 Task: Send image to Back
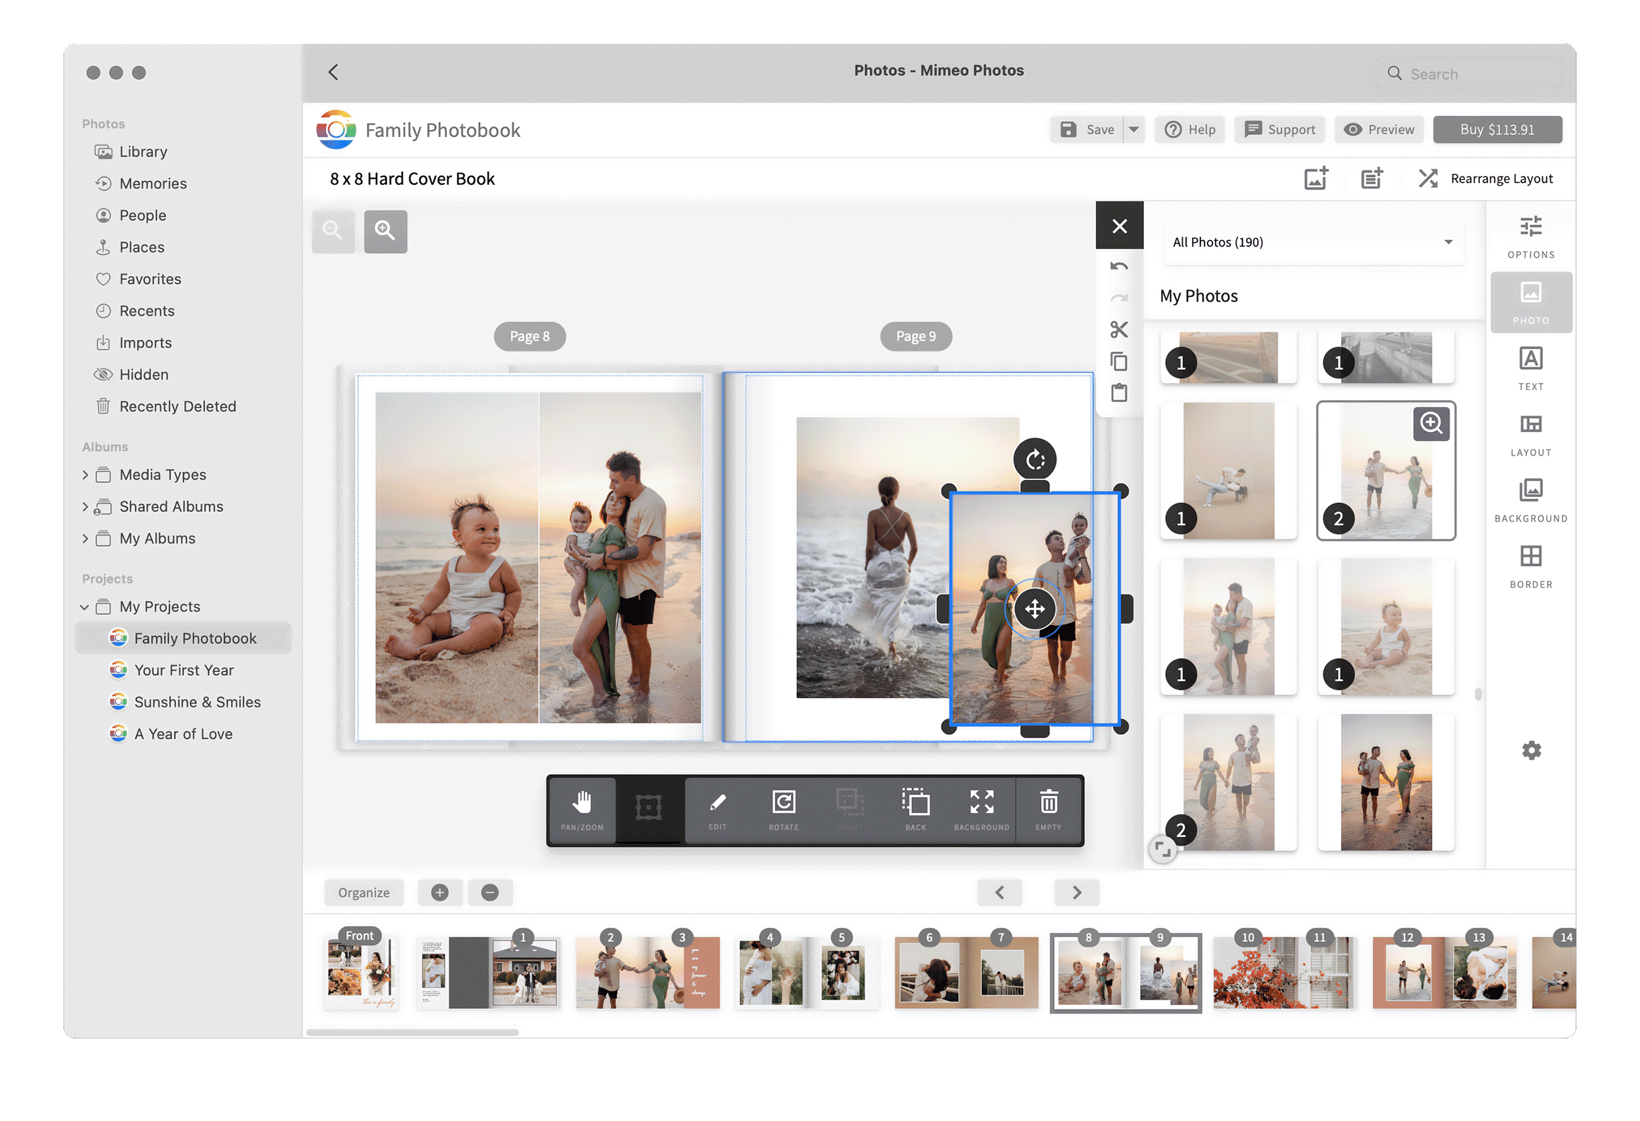[915, 810]
